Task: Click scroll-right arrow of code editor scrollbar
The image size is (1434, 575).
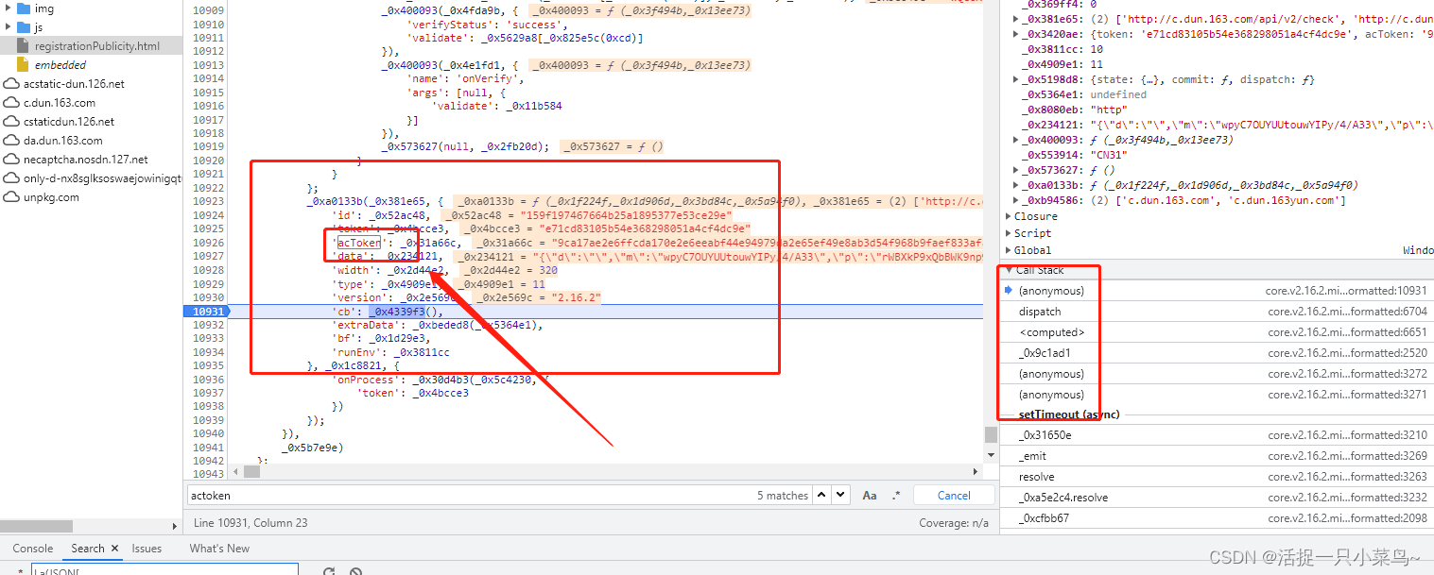Action: 977,471
